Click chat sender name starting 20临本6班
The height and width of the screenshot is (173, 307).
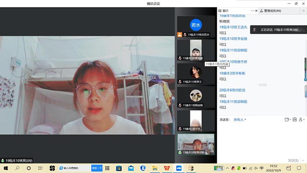click(232, 90)
